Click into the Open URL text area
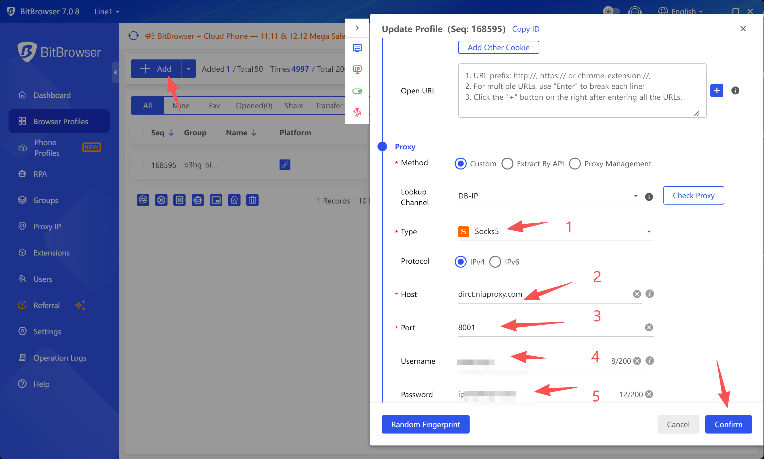Screen dimensions: 764x459 click(582, 90)
